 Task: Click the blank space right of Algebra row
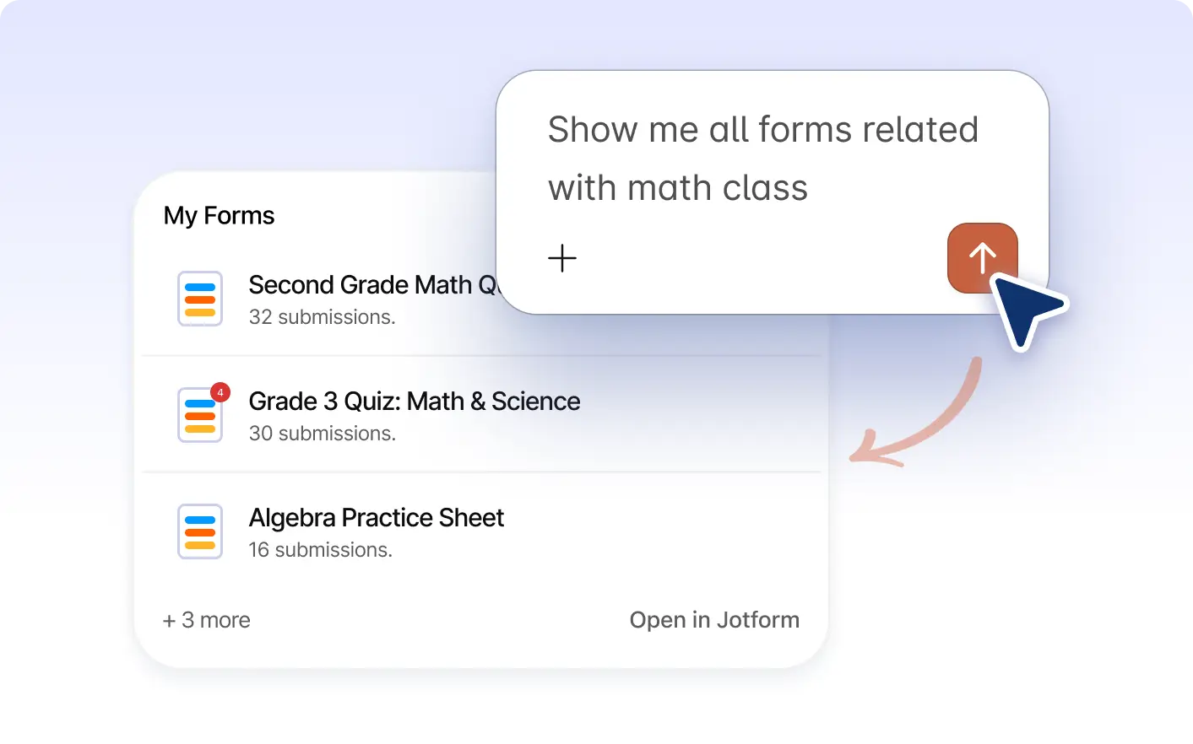pyautogui.click(x=663, y=531)
